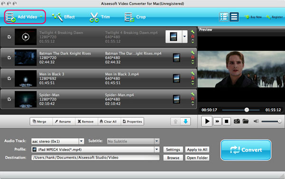Click iPad profile icon in Batman row
Image resolution: width=285 pixels, height=179 pixels.
[x=177, y=57]
